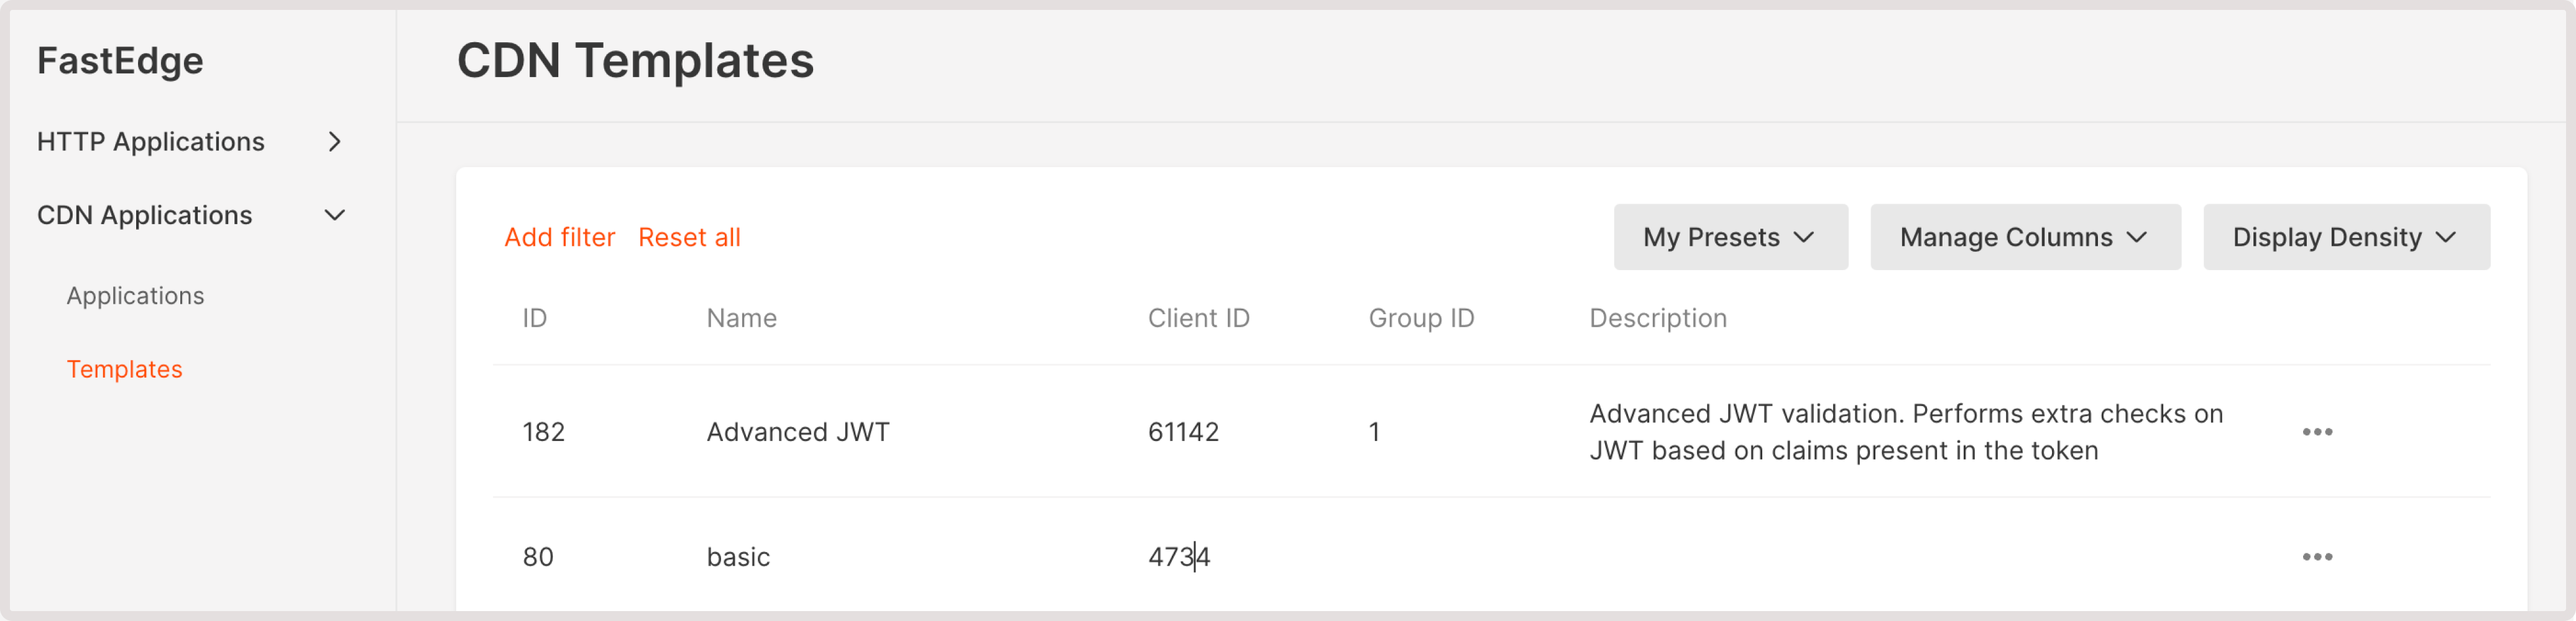2576x621 pixels.
Task: Click the Client ID column header
Action: click(x=1198, y=317)
